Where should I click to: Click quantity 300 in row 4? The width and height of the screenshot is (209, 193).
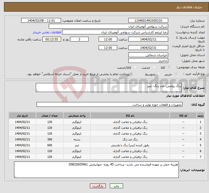tap(50, 140)
